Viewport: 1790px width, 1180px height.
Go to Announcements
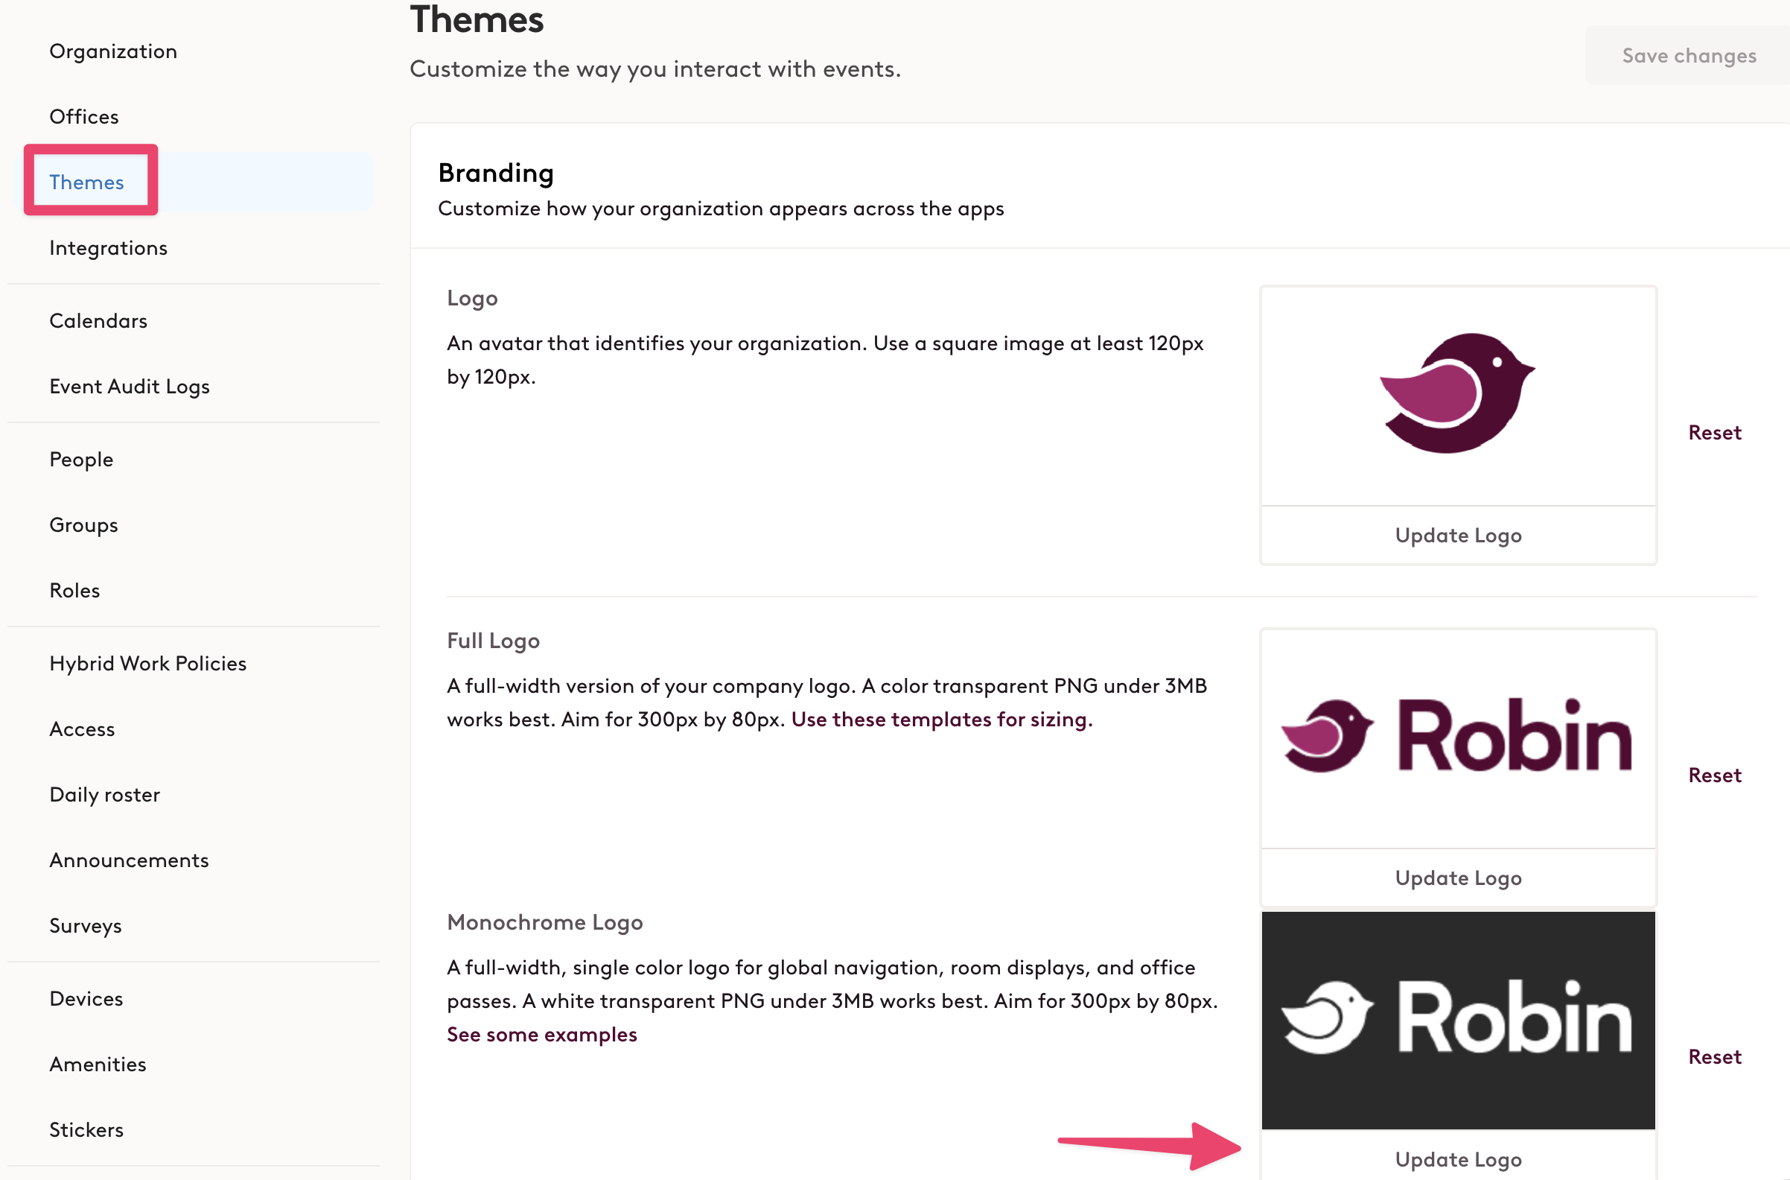pos(129,860)
